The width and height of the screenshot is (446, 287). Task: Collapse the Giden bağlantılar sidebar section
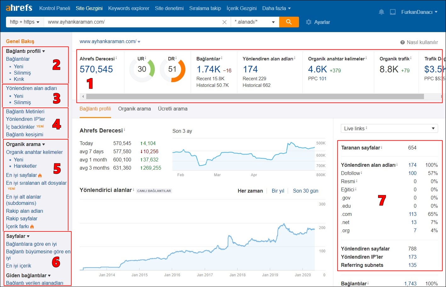click(28, 275)
